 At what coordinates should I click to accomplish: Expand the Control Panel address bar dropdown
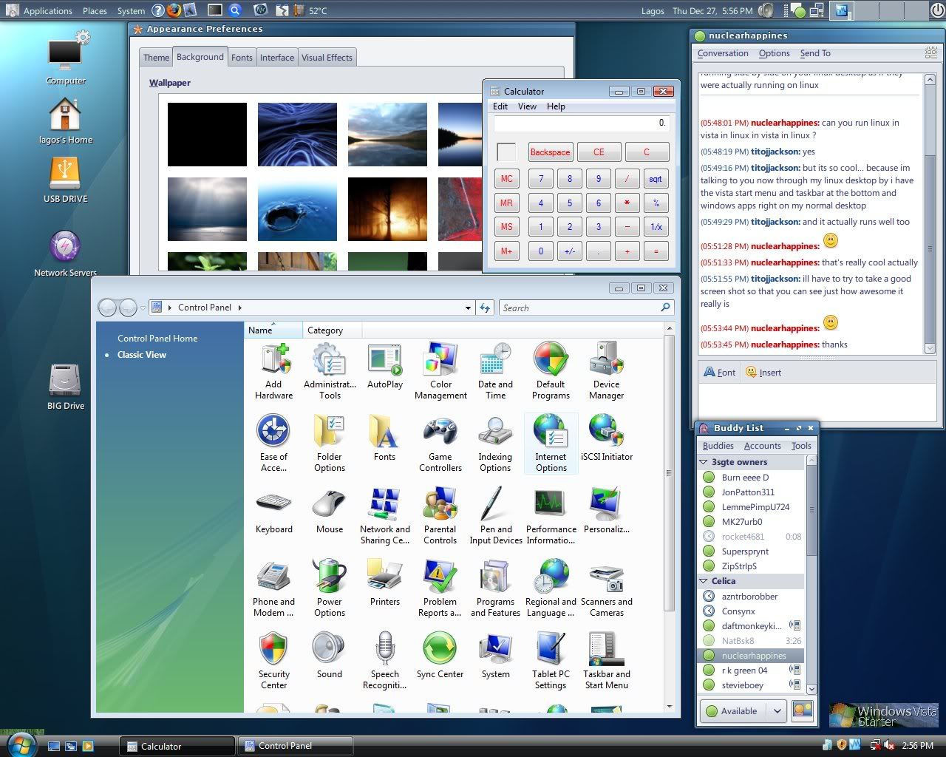(x=468, y=308)
